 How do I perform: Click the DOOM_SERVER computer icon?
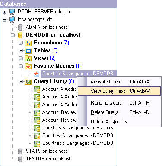tap(12, 12)
